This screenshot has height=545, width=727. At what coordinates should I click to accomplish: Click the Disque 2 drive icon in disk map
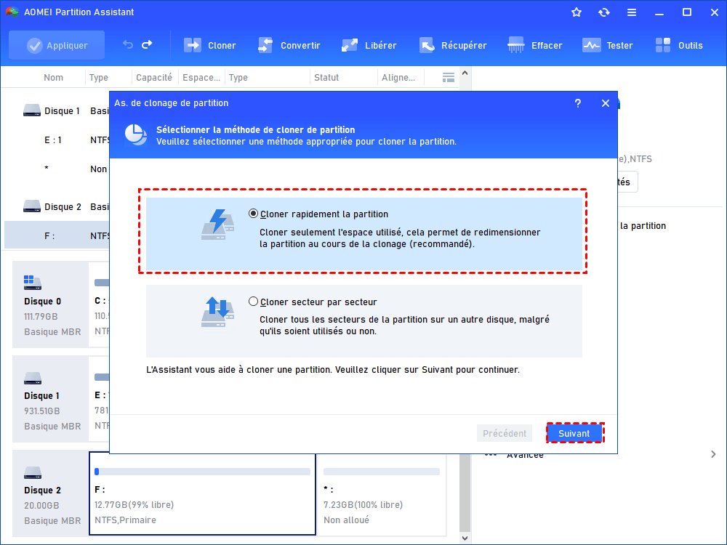[33, 473]
